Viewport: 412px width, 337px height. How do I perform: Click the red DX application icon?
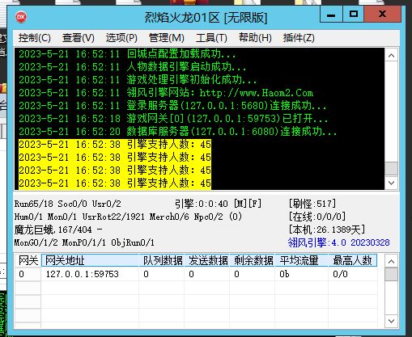(x=21, y=18)
